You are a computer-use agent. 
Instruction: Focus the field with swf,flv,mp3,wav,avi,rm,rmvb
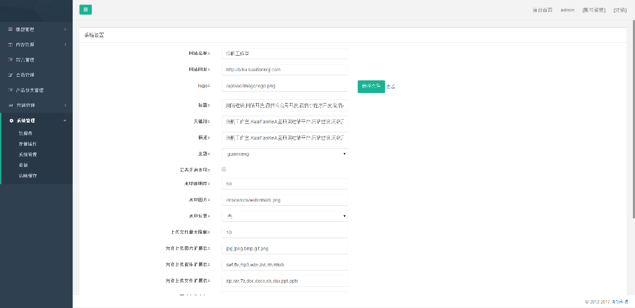pyautogui.click(x=285, y=265)
